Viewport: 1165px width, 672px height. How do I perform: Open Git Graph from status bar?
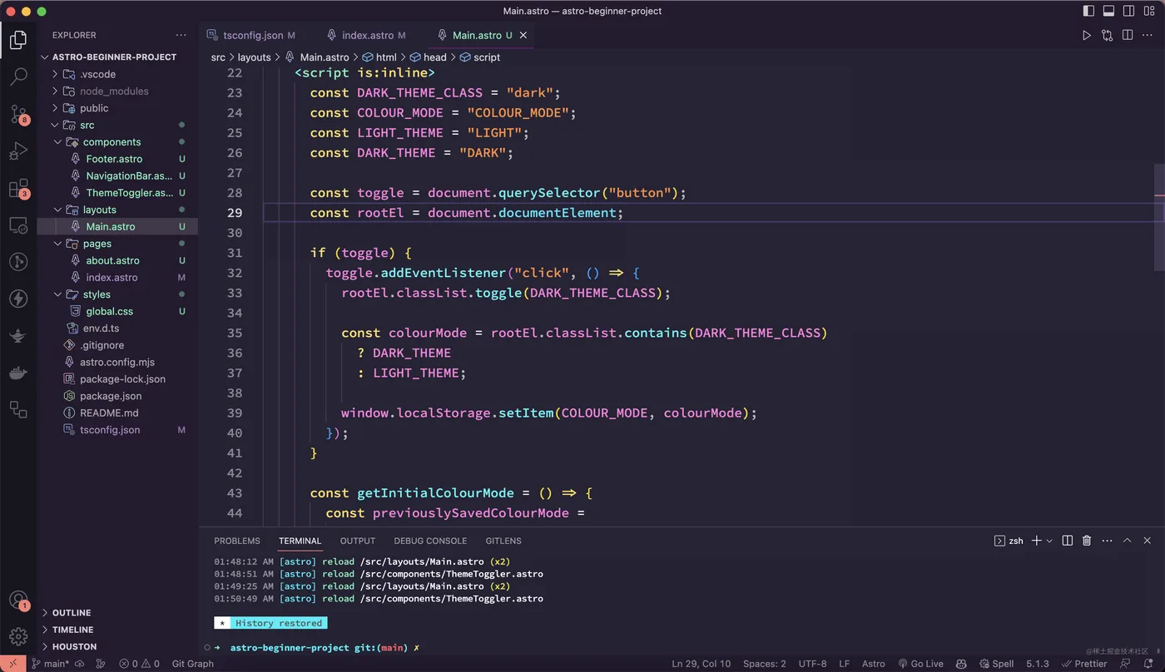point(192,664)
